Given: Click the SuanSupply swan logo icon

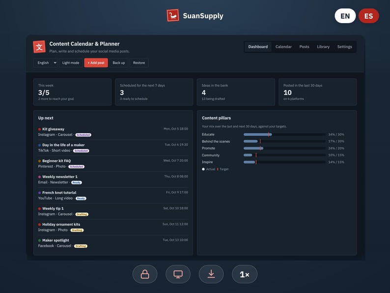Looking at the screenshot, I should (x=173, y=16).
